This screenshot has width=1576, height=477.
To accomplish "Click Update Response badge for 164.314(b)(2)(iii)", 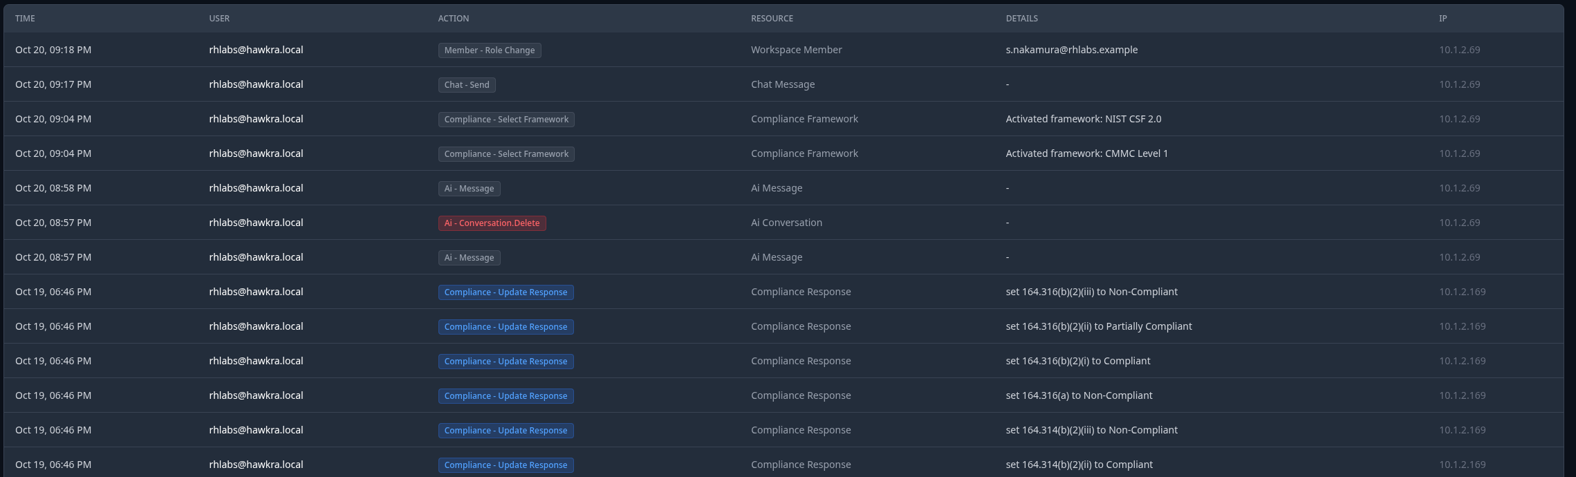I will click(x=506, y=431).
